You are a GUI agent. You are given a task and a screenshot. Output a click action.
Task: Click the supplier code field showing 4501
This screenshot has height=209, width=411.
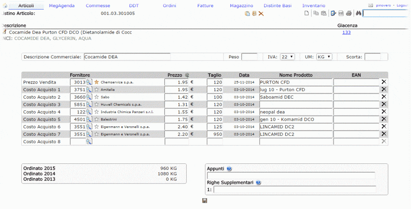(78, 119)
